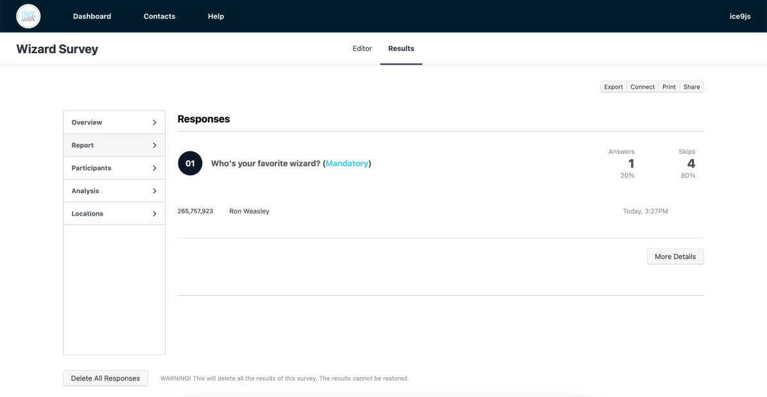Switch to the Editor tab

click(362, 49)
